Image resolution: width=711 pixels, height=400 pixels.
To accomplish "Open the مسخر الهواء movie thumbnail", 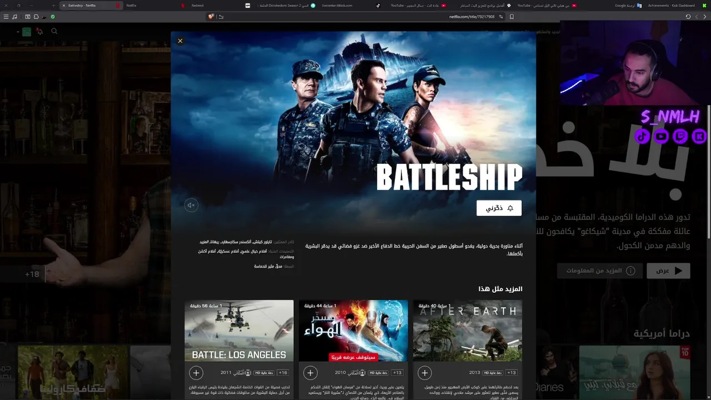I will [x=353, y=331].
